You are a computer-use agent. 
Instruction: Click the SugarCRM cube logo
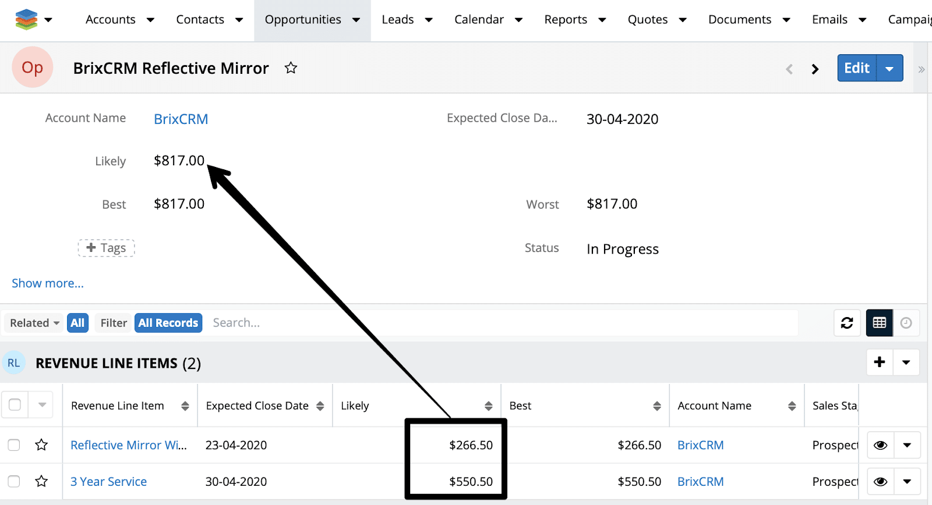[x=26, y=20]
